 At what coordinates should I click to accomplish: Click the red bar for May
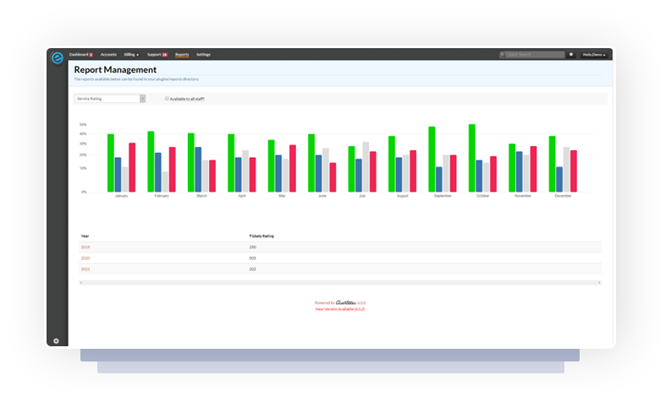(293, 168)
